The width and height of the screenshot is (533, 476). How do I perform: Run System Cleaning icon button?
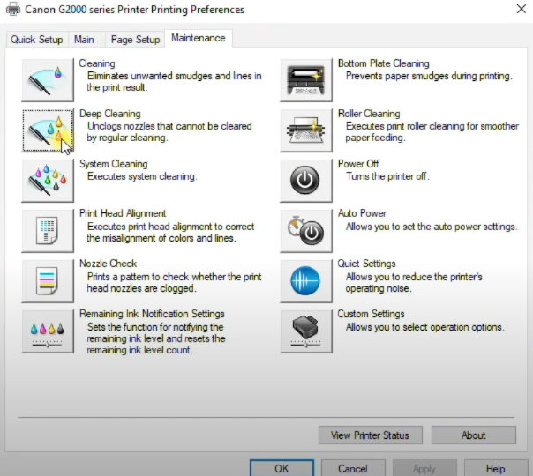pos(48,181)
